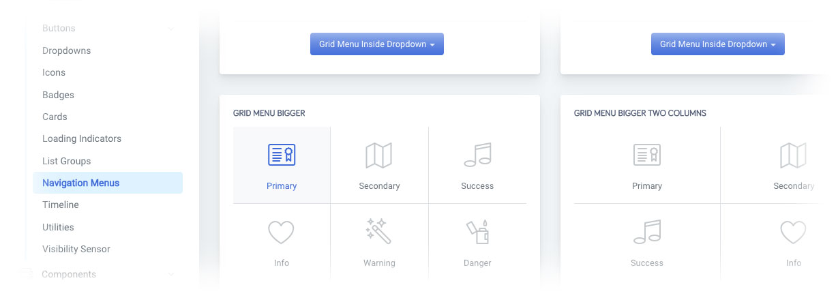Open the Visibility Sensor sidebar link
This screenshot has height=300, width=838.
coord(76,249)
